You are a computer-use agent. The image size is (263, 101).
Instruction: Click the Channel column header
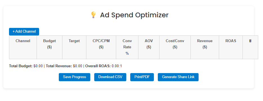point(23,47)
